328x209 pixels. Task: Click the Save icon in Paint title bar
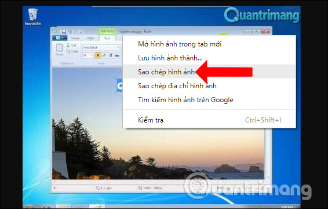tap(64, 32)
